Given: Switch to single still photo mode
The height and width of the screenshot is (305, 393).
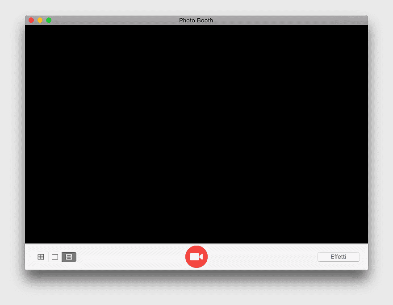Looking at the screenshot, I should [x=54, y=257].
